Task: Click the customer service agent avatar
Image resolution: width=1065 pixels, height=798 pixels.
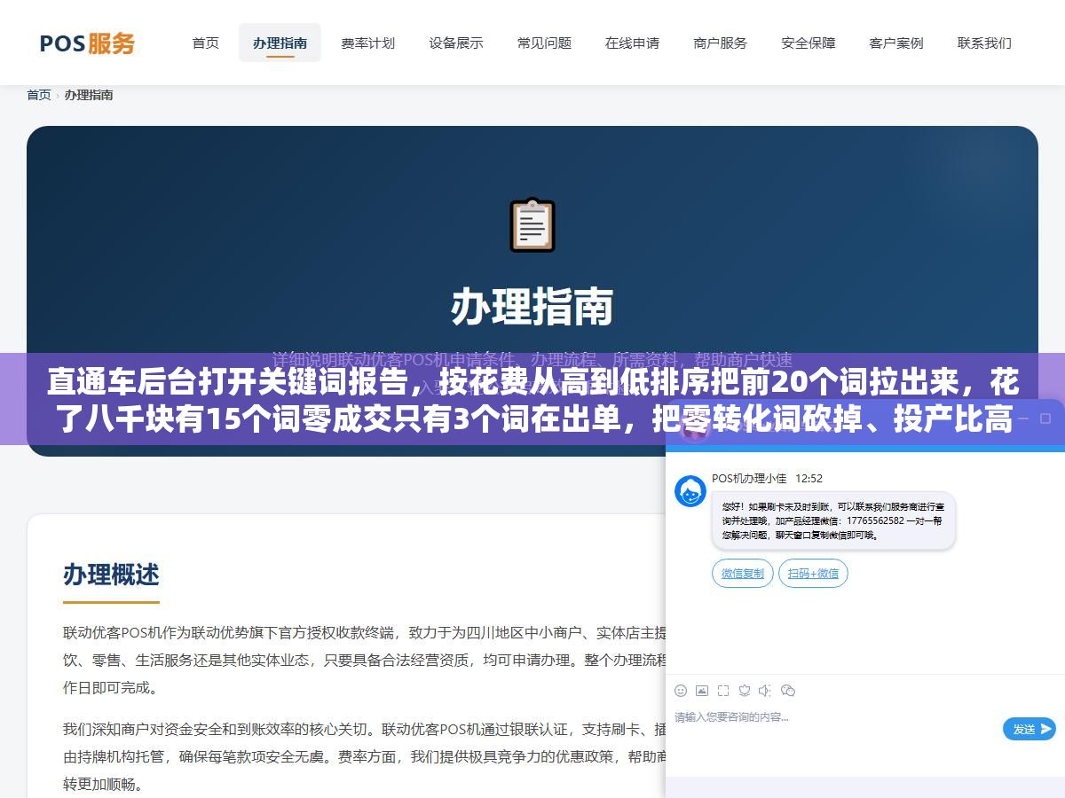Action: tap(690, 491)
